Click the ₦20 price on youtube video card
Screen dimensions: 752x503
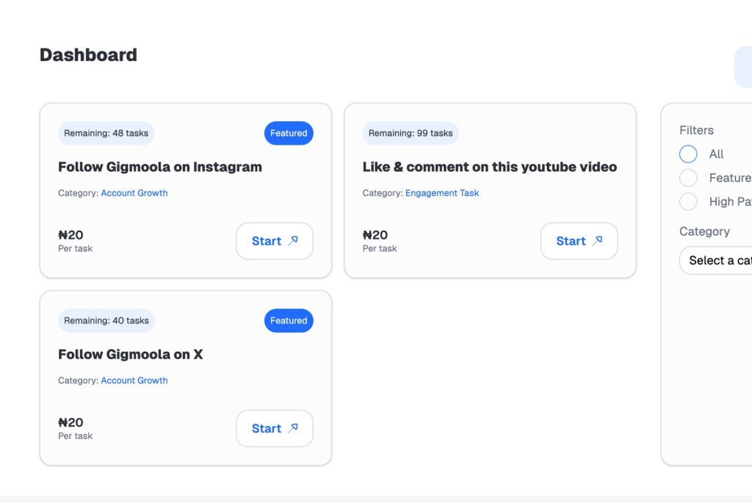pos(375,235)
